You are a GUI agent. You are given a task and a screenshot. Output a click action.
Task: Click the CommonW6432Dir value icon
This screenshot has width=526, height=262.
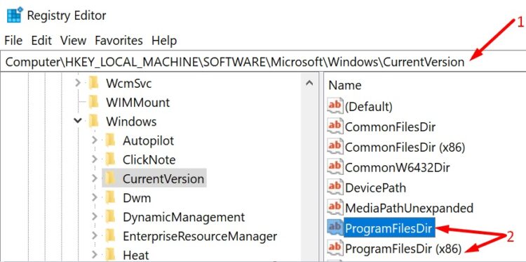tap(335, 167)
